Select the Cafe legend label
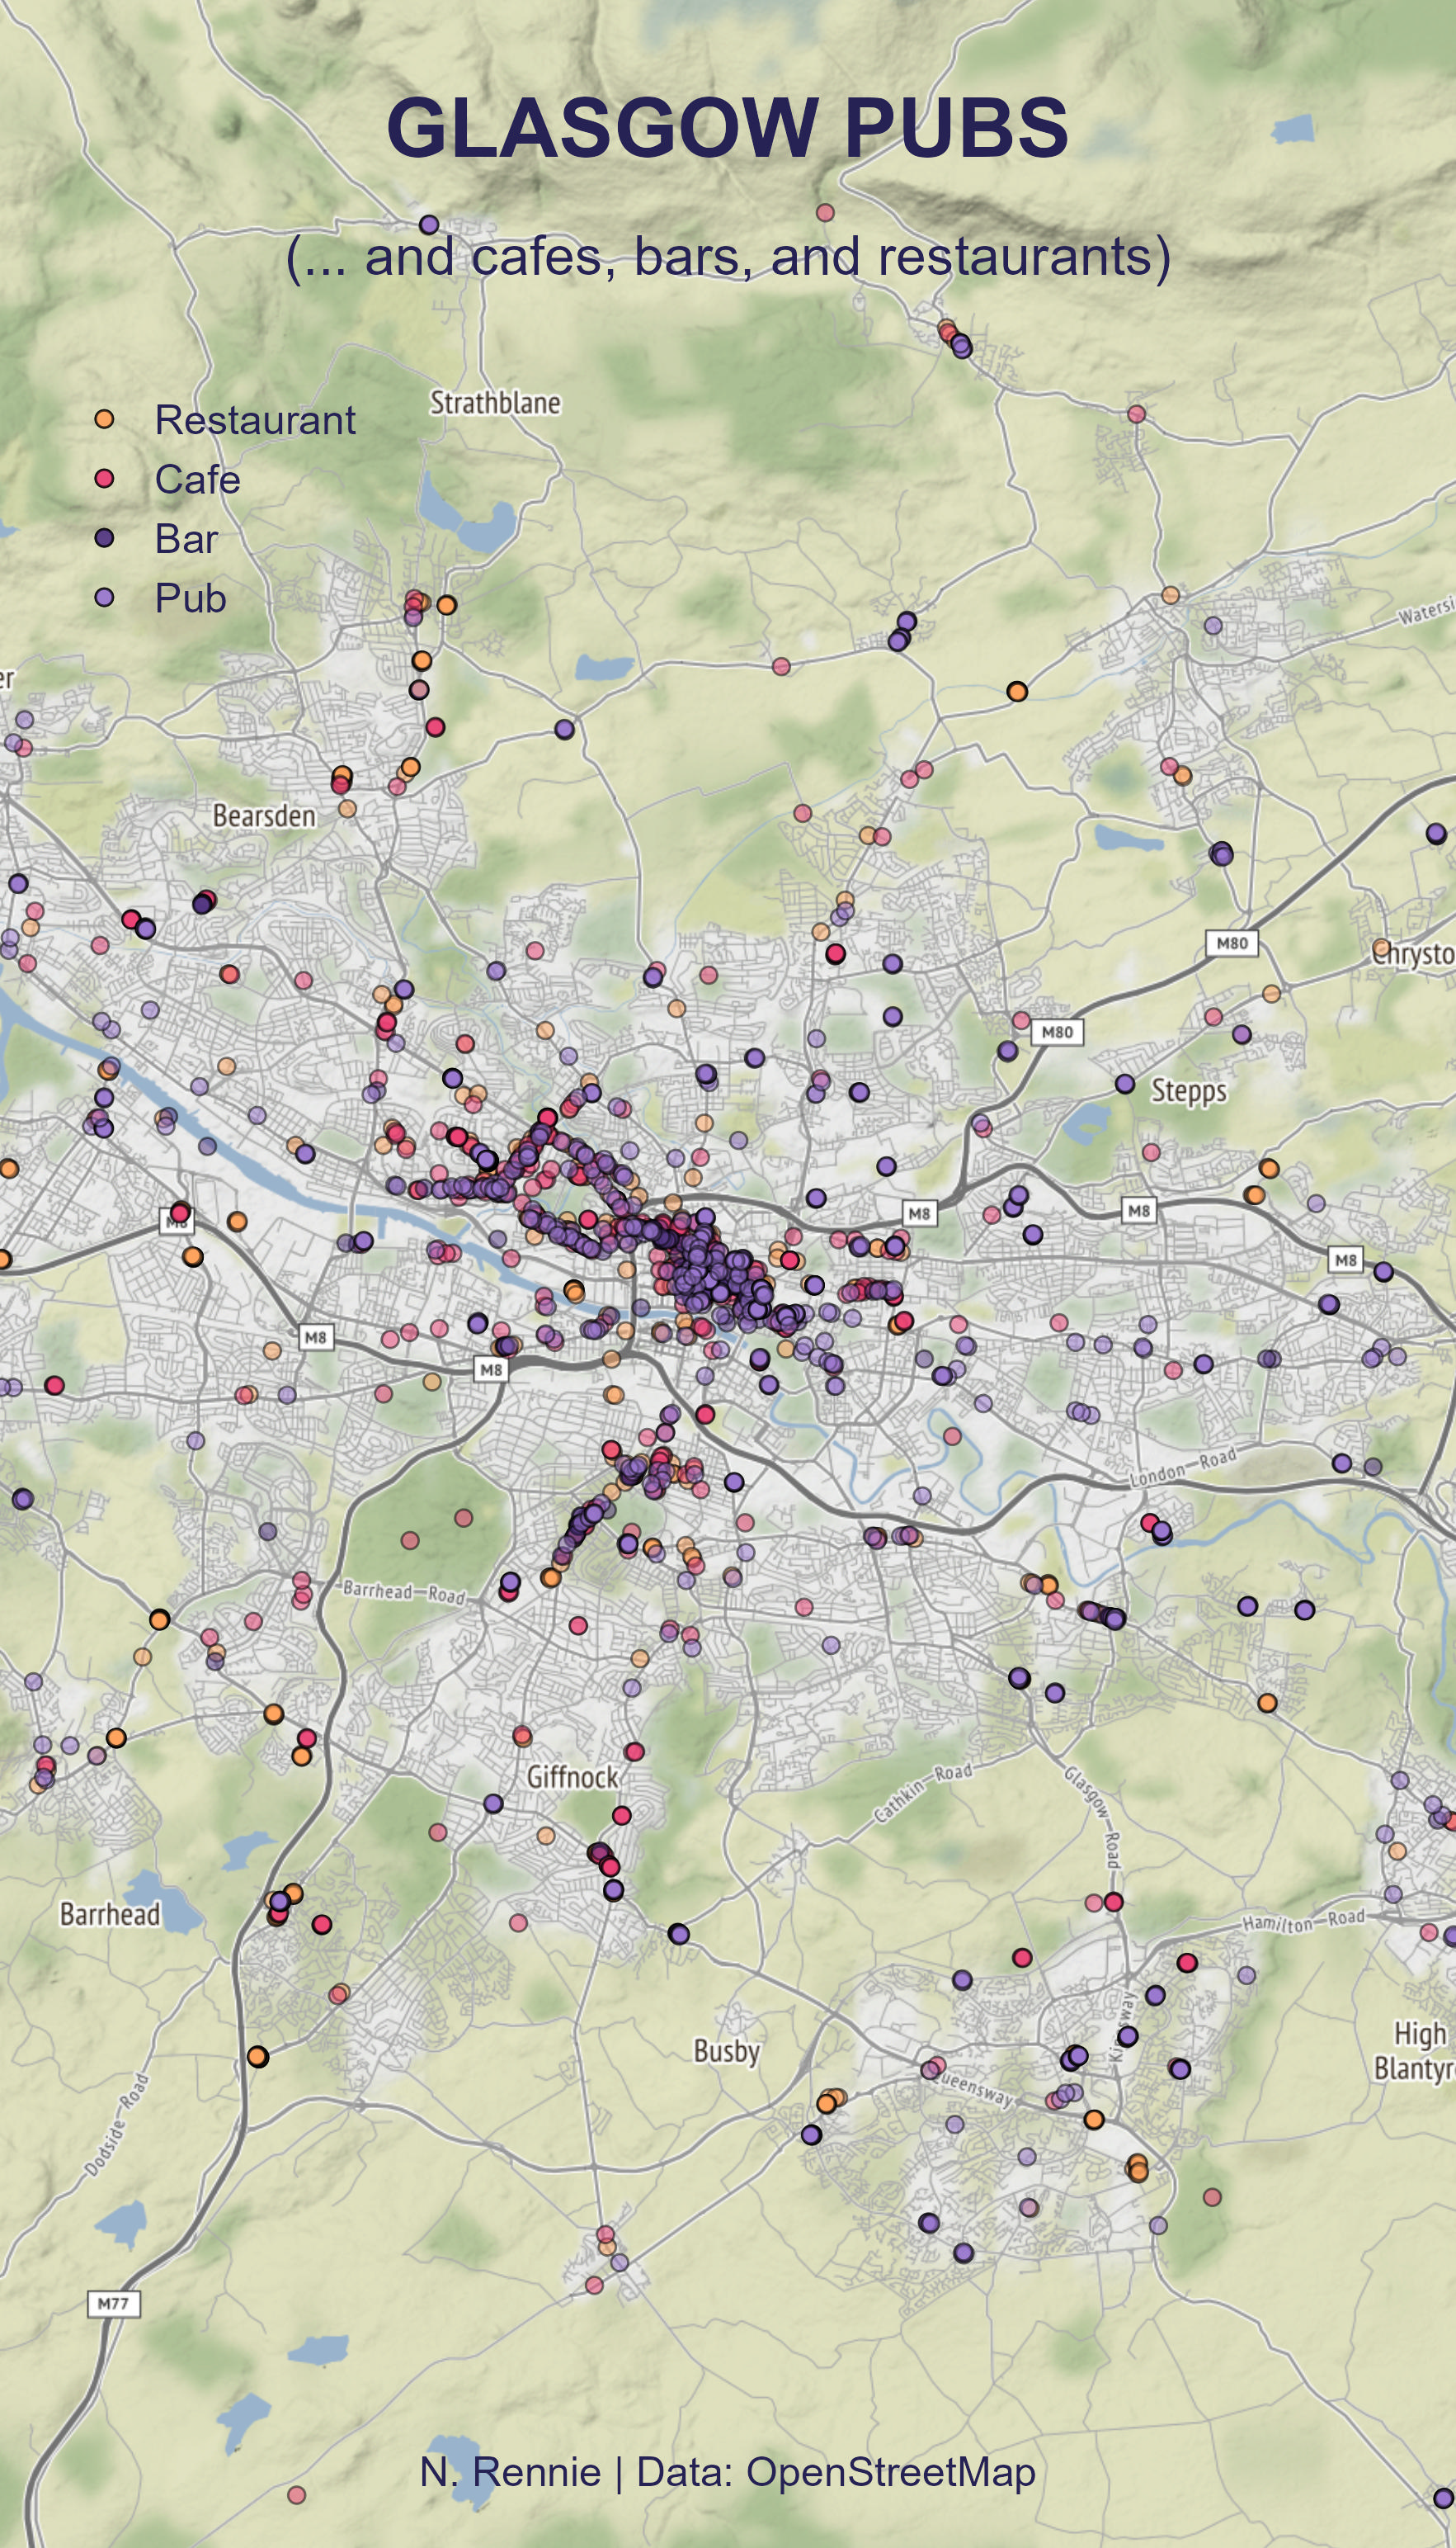Viewport: 1456px width, 2548px height. point(197,480)
